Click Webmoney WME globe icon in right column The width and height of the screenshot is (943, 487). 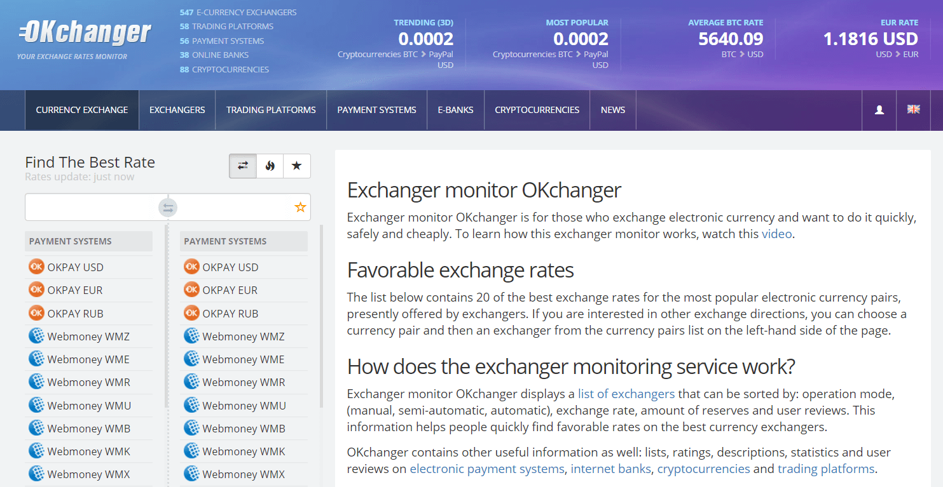(x=191, y=359)
